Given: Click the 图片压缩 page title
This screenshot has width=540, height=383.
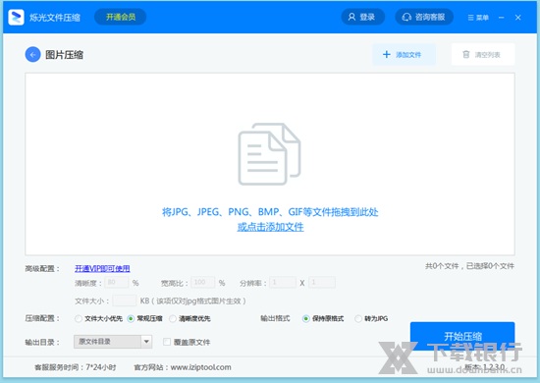Looking at the screenshot, I should coord(64,55).
